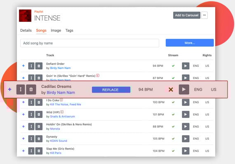Click the INTENSE playlist title
The image size is (235, 164).
click(x=47, y=18)
